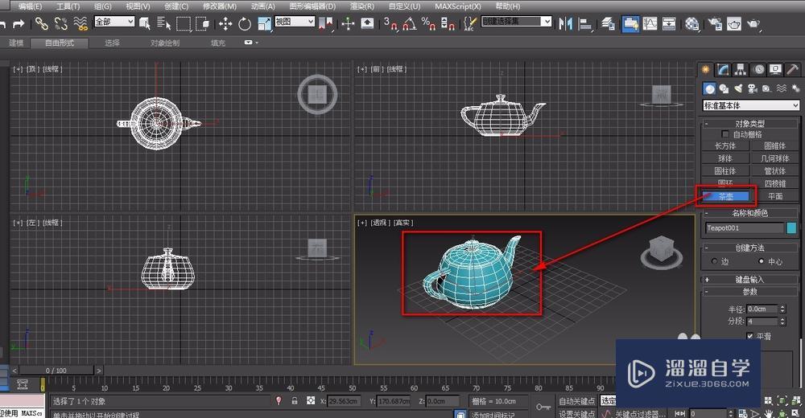Open the Curve Editor icon
805x418 pixels.
click(x=650, y=23)
